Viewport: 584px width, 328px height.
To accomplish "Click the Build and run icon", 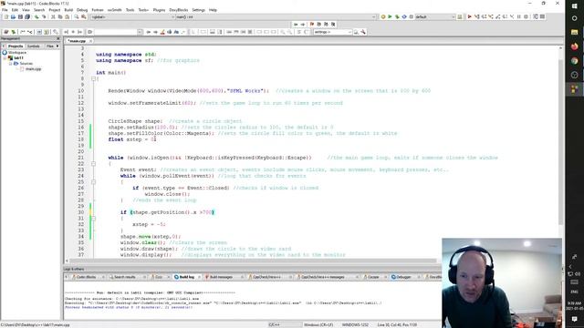I will pyautogui.click(x=397, y=16).
